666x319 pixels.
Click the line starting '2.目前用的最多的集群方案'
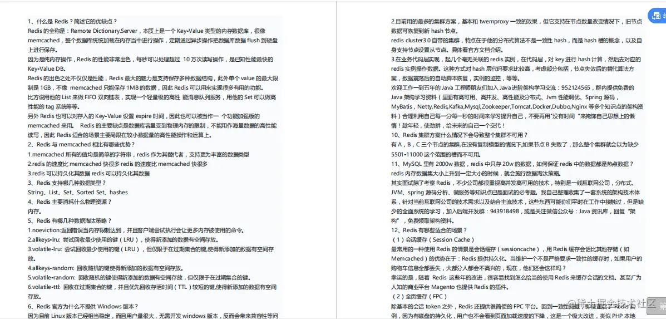coord(516,21)
